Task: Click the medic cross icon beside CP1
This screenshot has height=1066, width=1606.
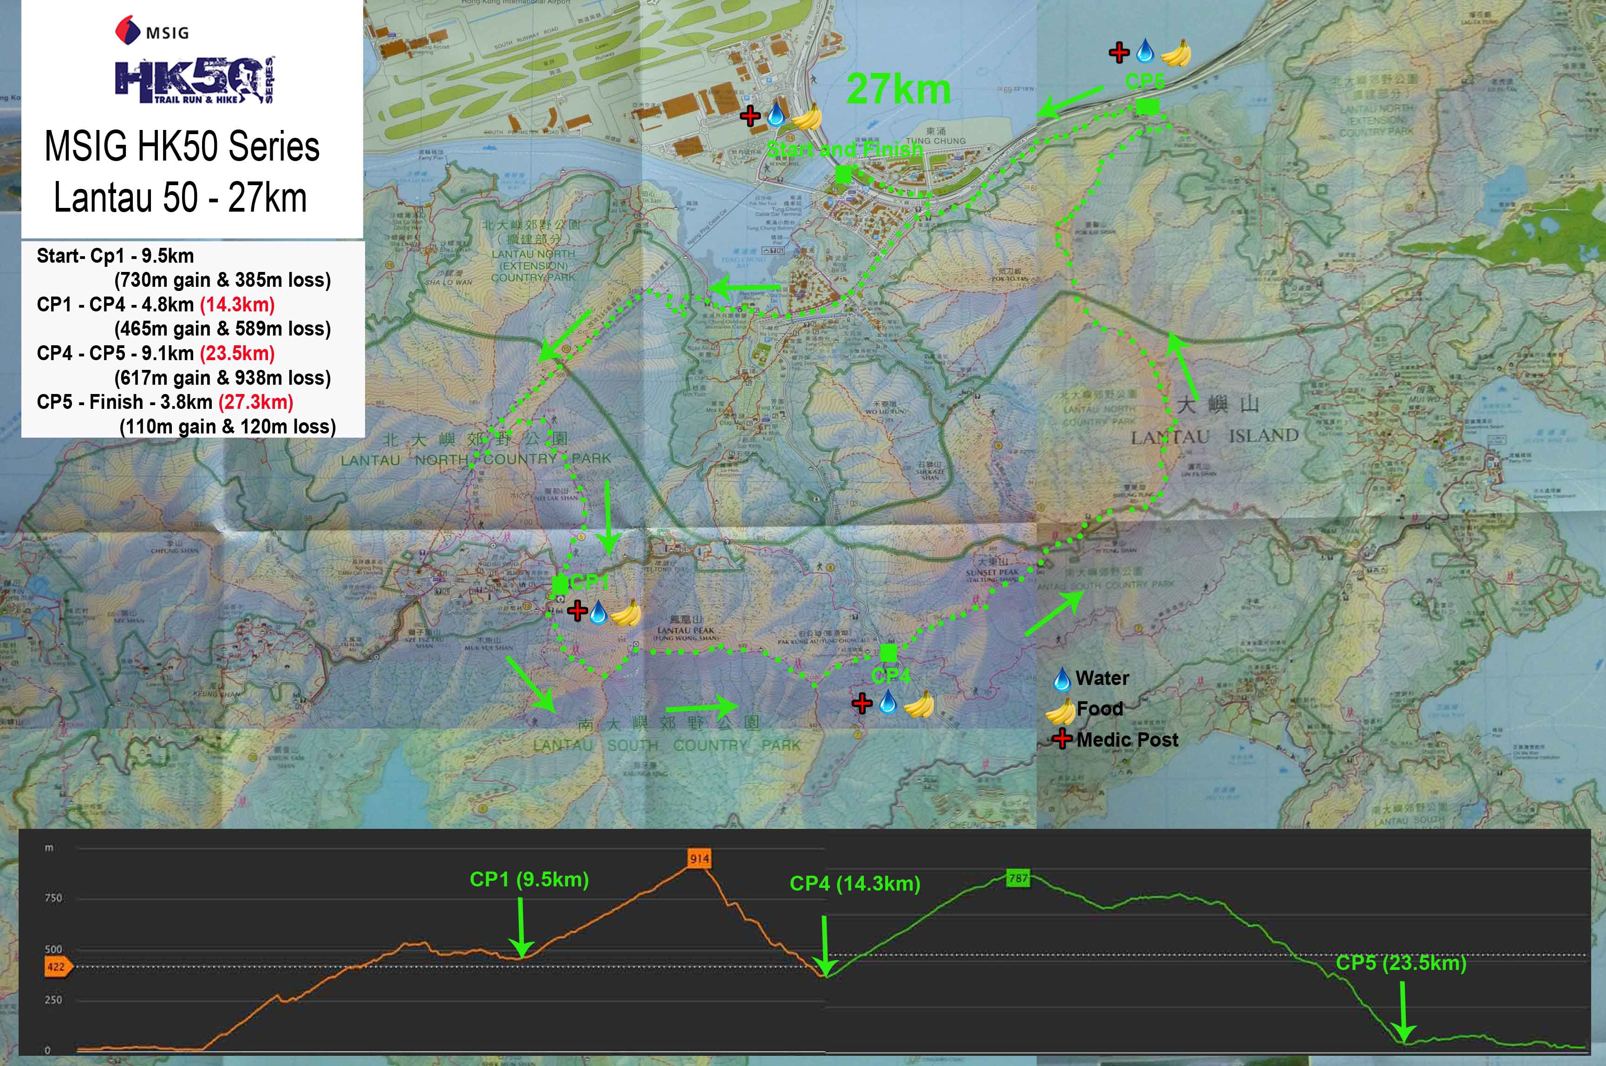Action: click(x=577, y=611)
